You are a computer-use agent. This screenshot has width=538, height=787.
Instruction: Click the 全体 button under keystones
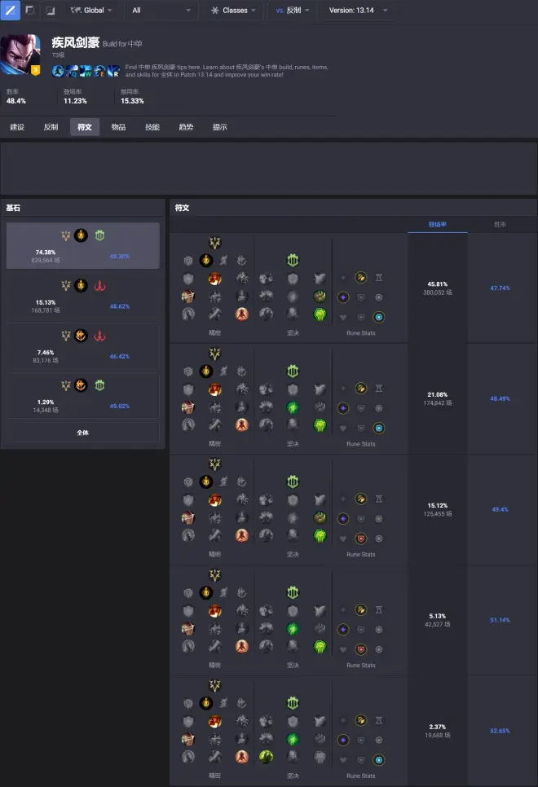[x=82, y=433]
